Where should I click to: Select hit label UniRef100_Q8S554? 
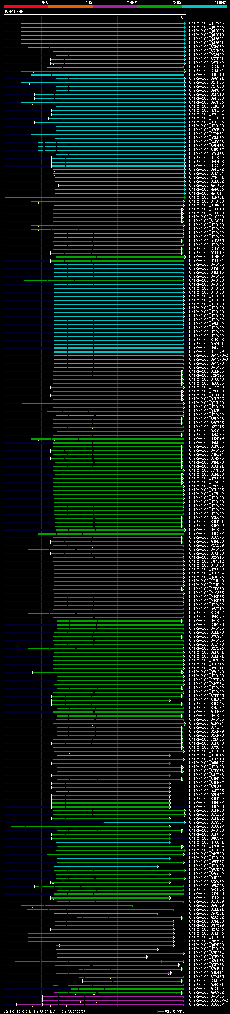(206, 822)
